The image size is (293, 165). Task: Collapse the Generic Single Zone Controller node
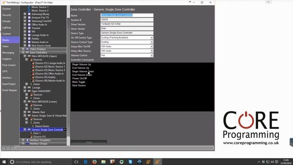25,129
